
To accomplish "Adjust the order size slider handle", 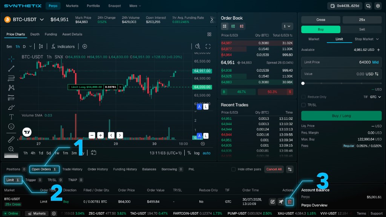I will (303, 83).
